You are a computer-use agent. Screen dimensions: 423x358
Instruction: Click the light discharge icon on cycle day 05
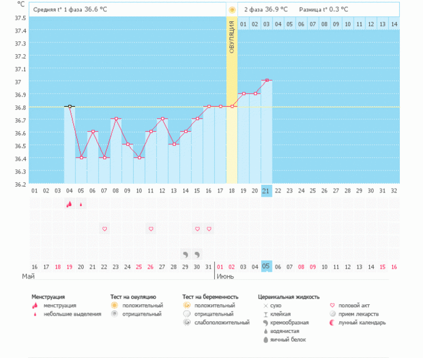81,204
